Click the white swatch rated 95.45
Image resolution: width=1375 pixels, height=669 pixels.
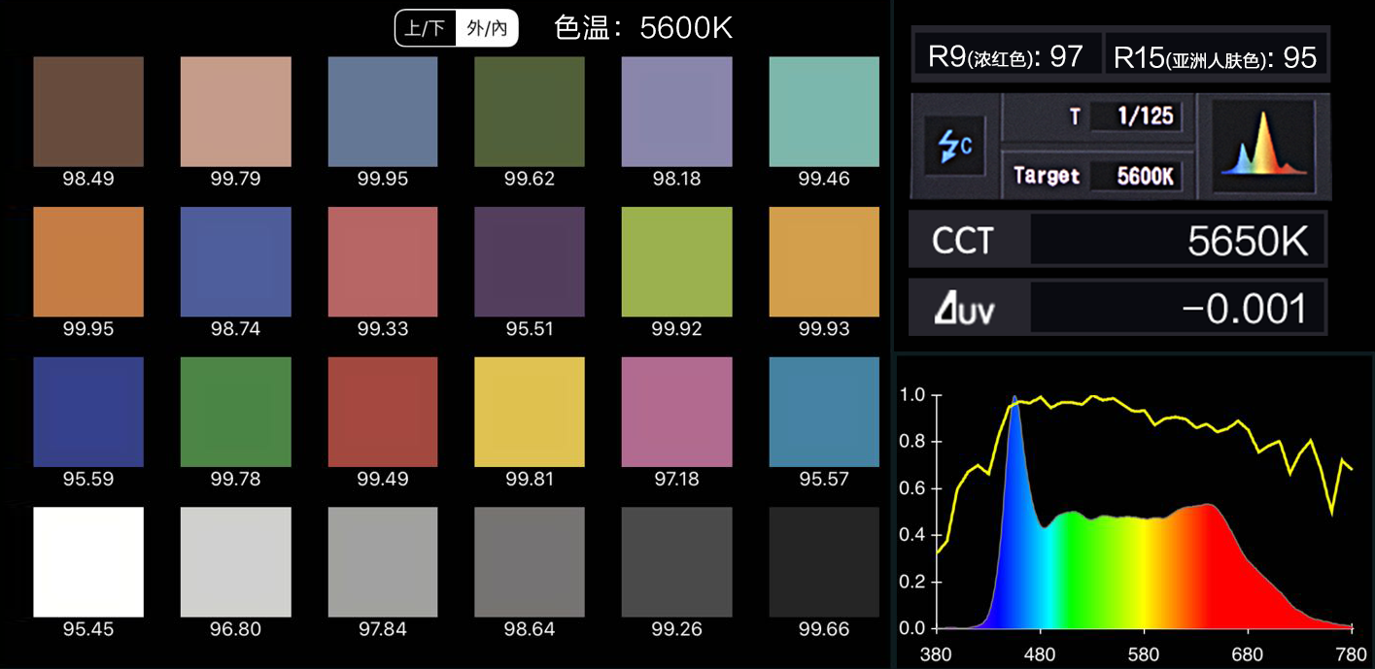coord(88,561)
